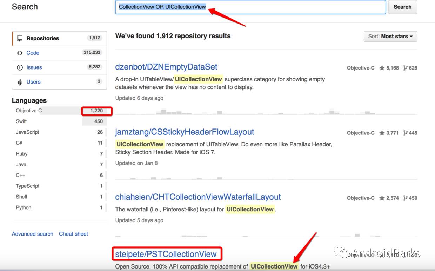The image size is (435, 271).
Task: Click the 625 forks count for DZNEmptyDataSet
Action: pos(410,68)
